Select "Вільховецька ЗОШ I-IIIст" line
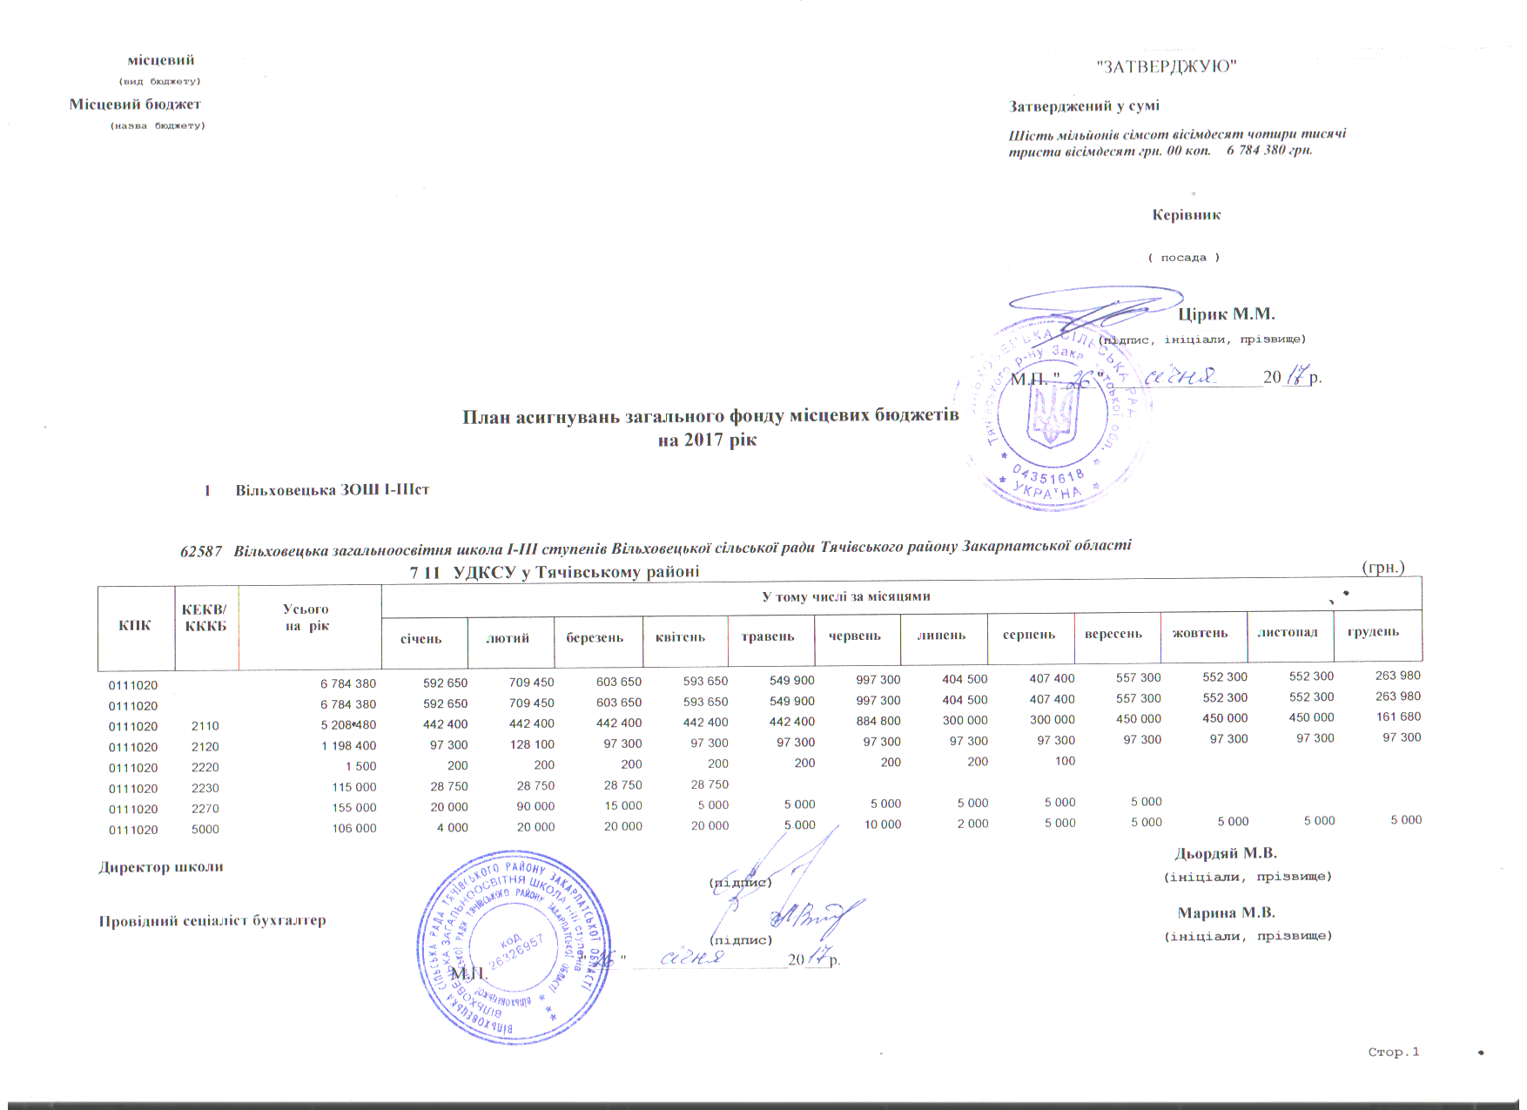 (x=332, y=490)
